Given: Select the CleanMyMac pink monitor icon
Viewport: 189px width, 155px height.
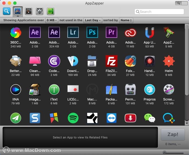Looking at the screenshot, I should click(x=35, y=61).
